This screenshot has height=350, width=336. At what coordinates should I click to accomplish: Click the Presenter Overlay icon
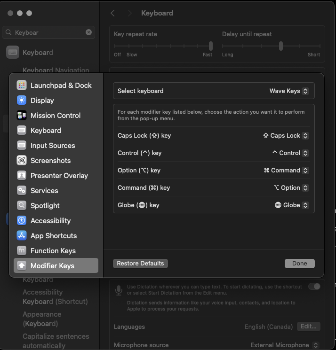pyautogui.click(x=22, y=175)
